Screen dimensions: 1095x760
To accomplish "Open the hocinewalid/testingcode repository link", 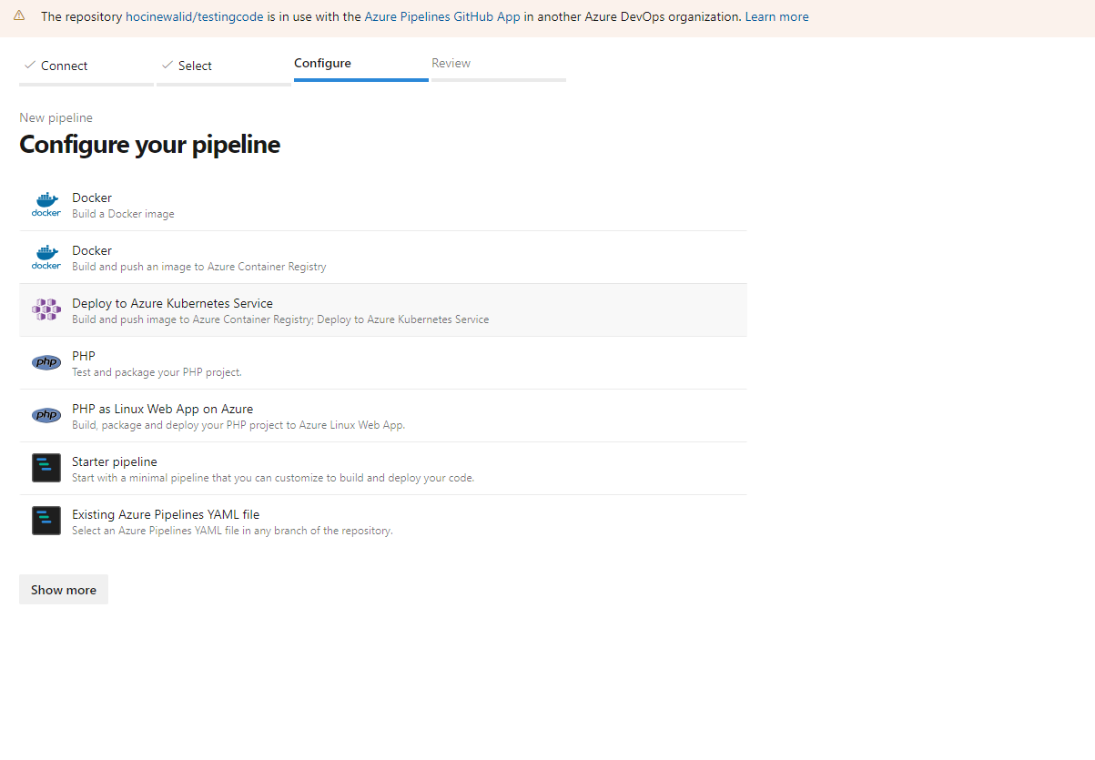I will 194,16.
